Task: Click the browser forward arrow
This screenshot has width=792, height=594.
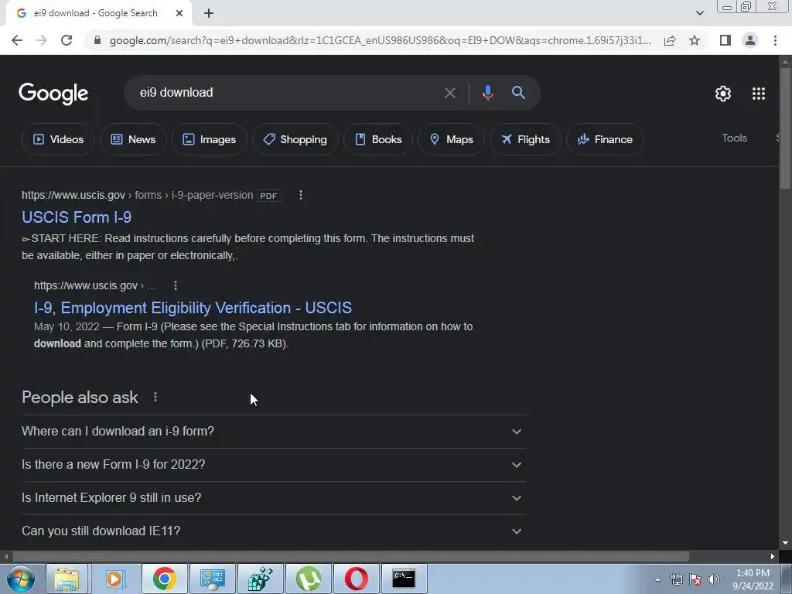Action: [42, 40]
